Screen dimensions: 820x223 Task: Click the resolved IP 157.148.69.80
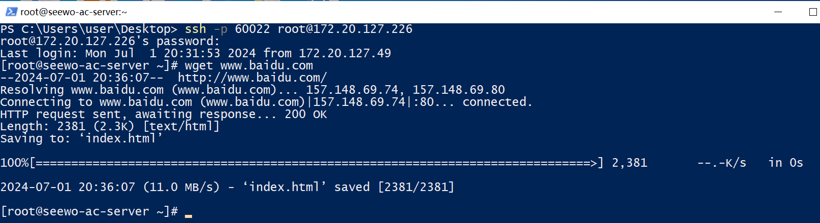[x=459, y=90]
